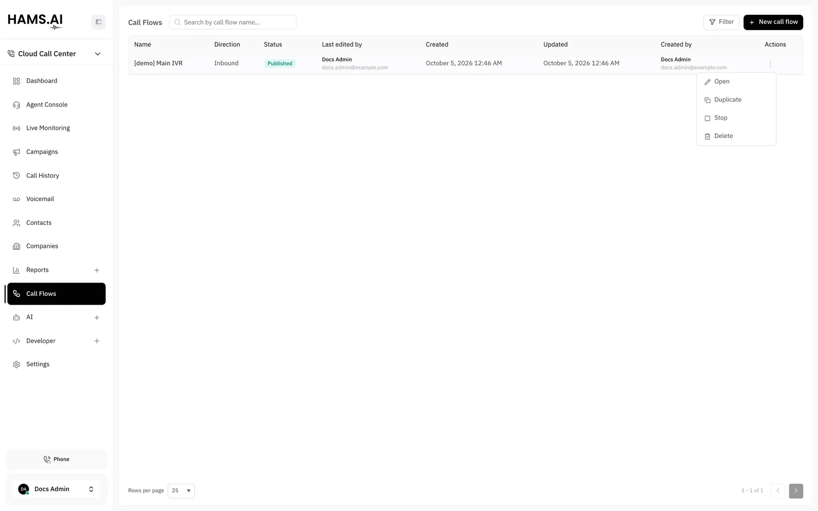
Task: Go to next page arrow
Action: point(796,491)
